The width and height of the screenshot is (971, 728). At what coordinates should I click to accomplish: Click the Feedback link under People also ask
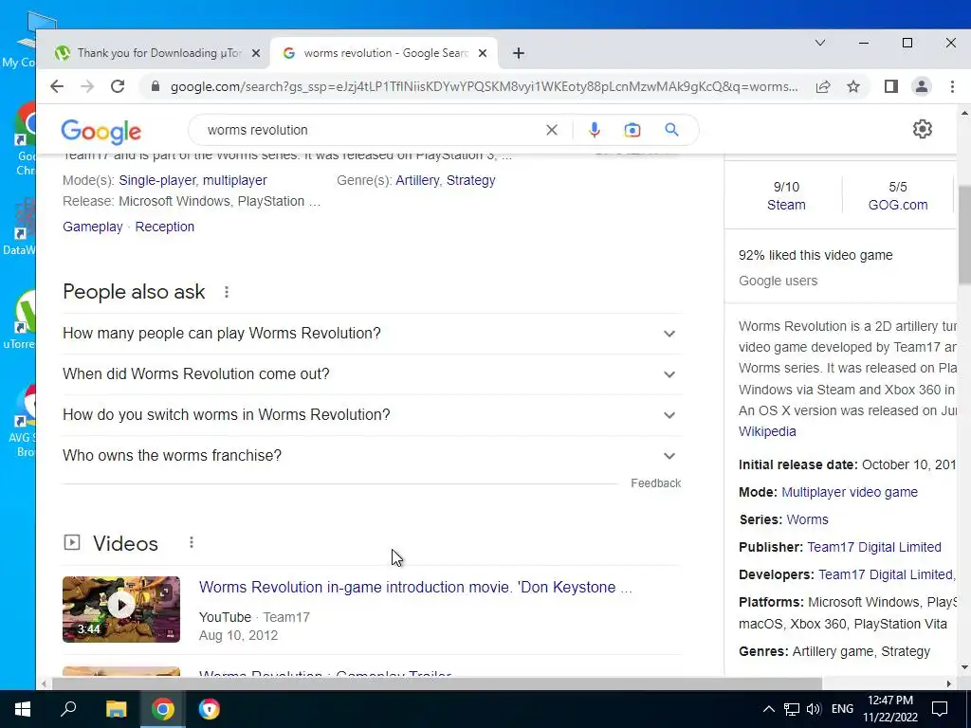tap(656, 482)
